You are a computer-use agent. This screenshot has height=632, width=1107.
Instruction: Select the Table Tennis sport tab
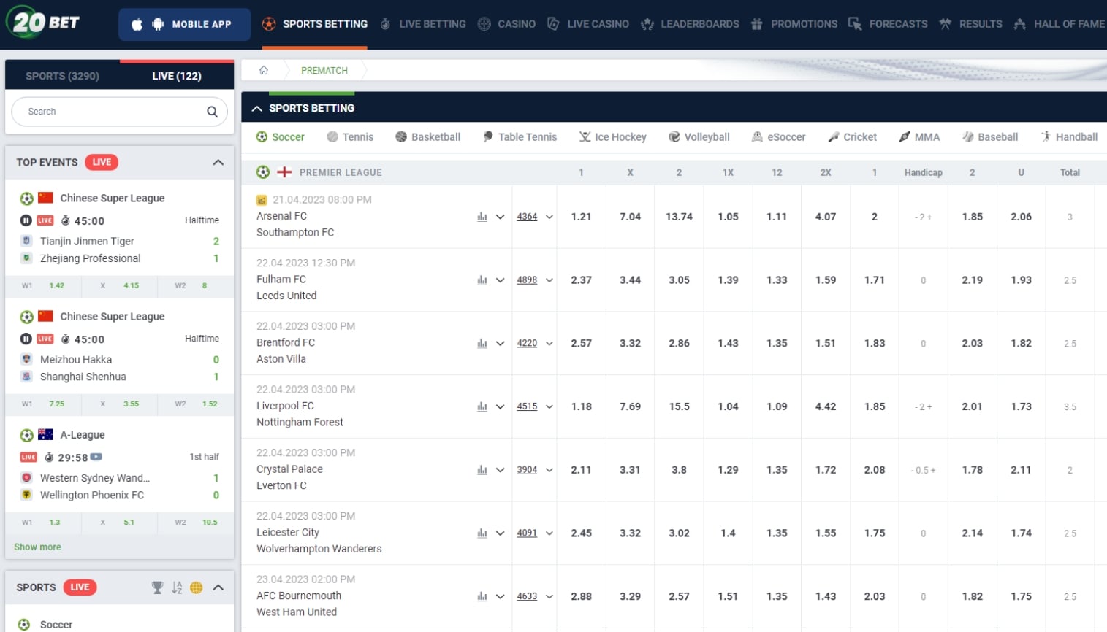[x=520, y=137]
